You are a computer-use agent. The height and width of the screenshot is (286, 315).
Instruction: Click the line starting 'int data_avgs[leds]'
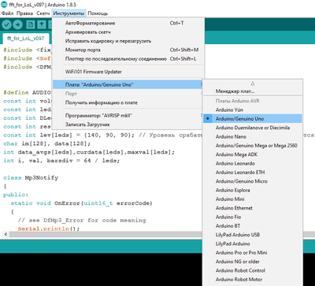(x=89, y=152)
